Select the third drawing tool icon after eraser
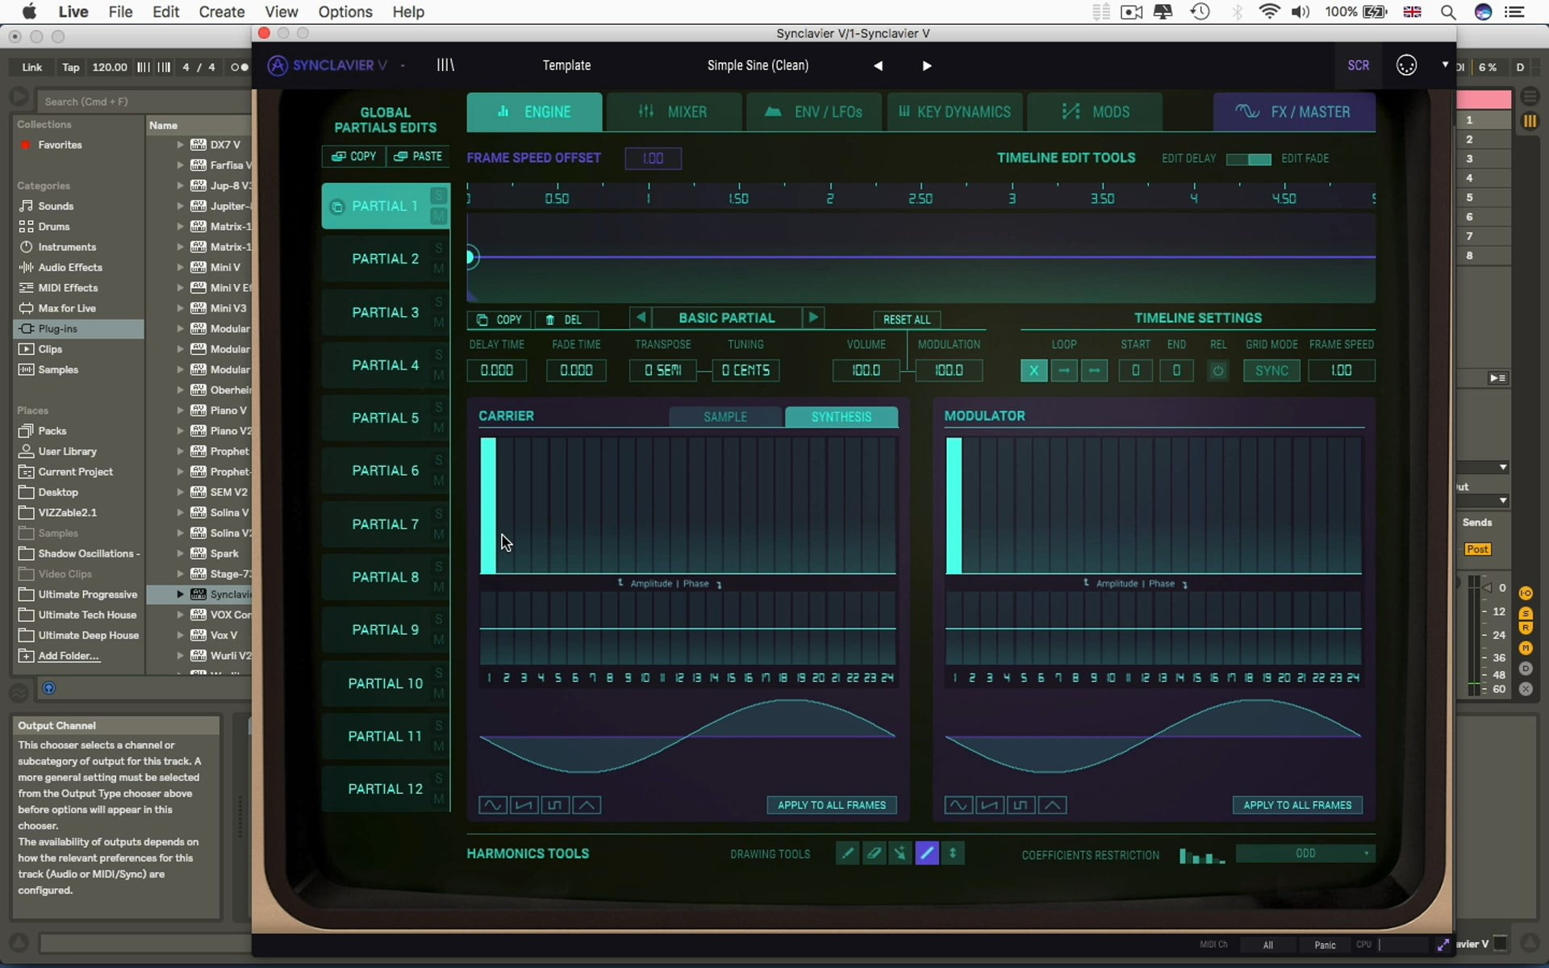 point(900,853)
